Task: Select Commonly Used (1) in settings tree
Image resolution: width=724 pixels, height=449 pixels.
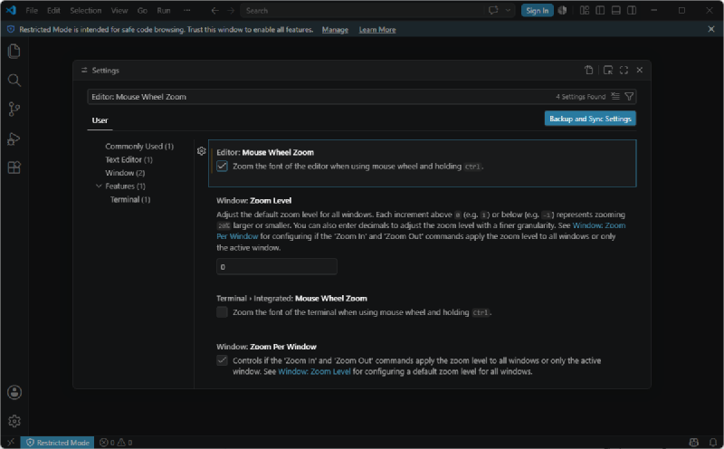Action: coord(139,146)
